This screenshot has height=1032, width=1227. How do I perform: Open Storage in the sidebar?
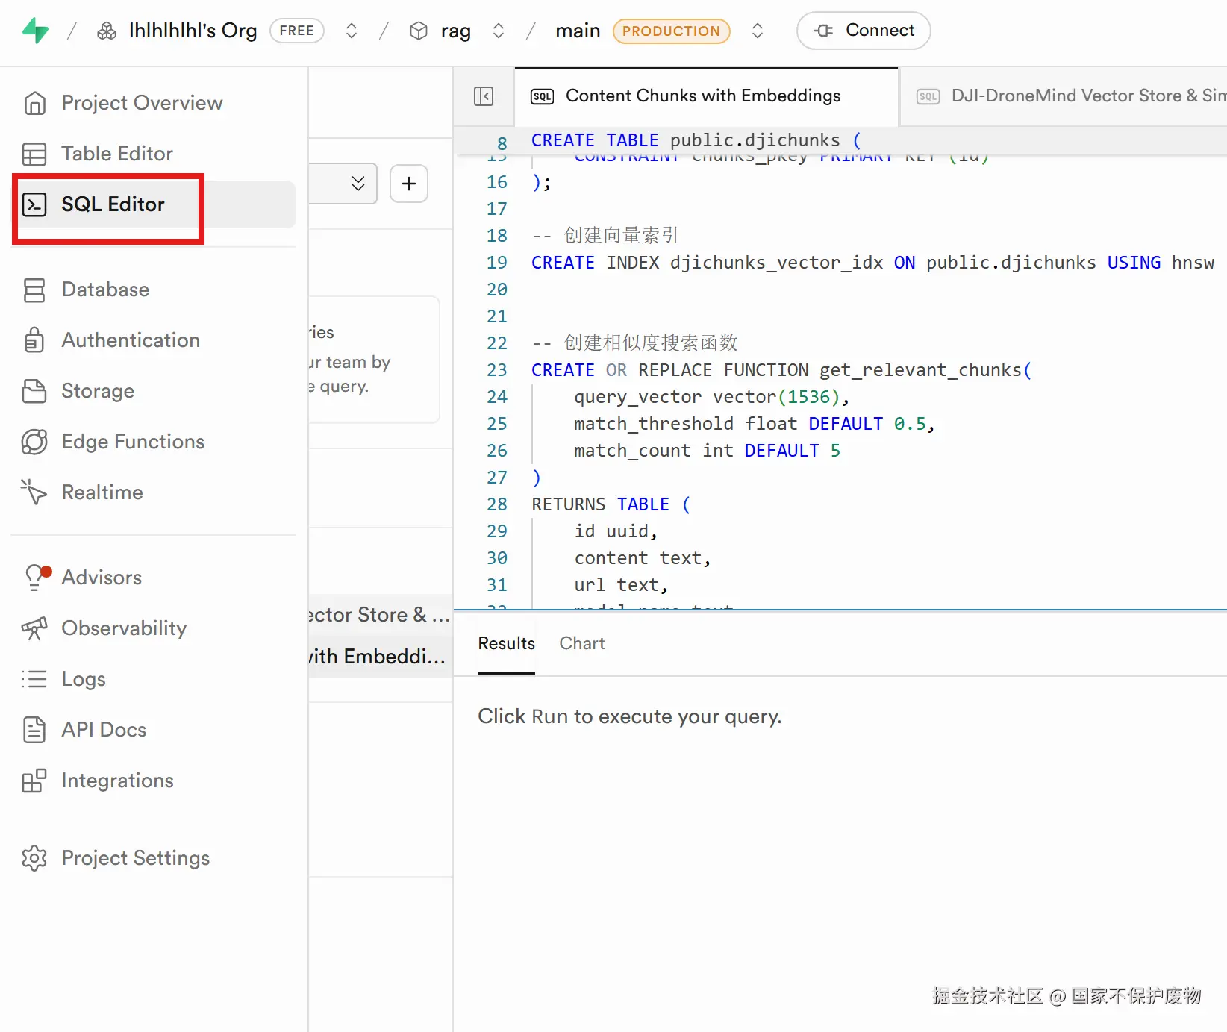(97, 391)
